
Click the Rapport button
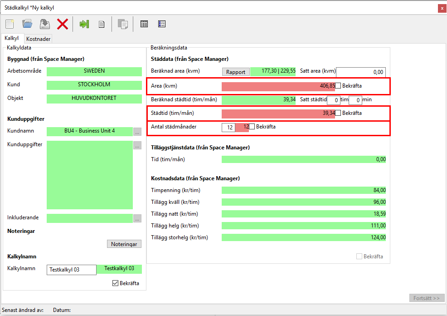click(236, 72)
